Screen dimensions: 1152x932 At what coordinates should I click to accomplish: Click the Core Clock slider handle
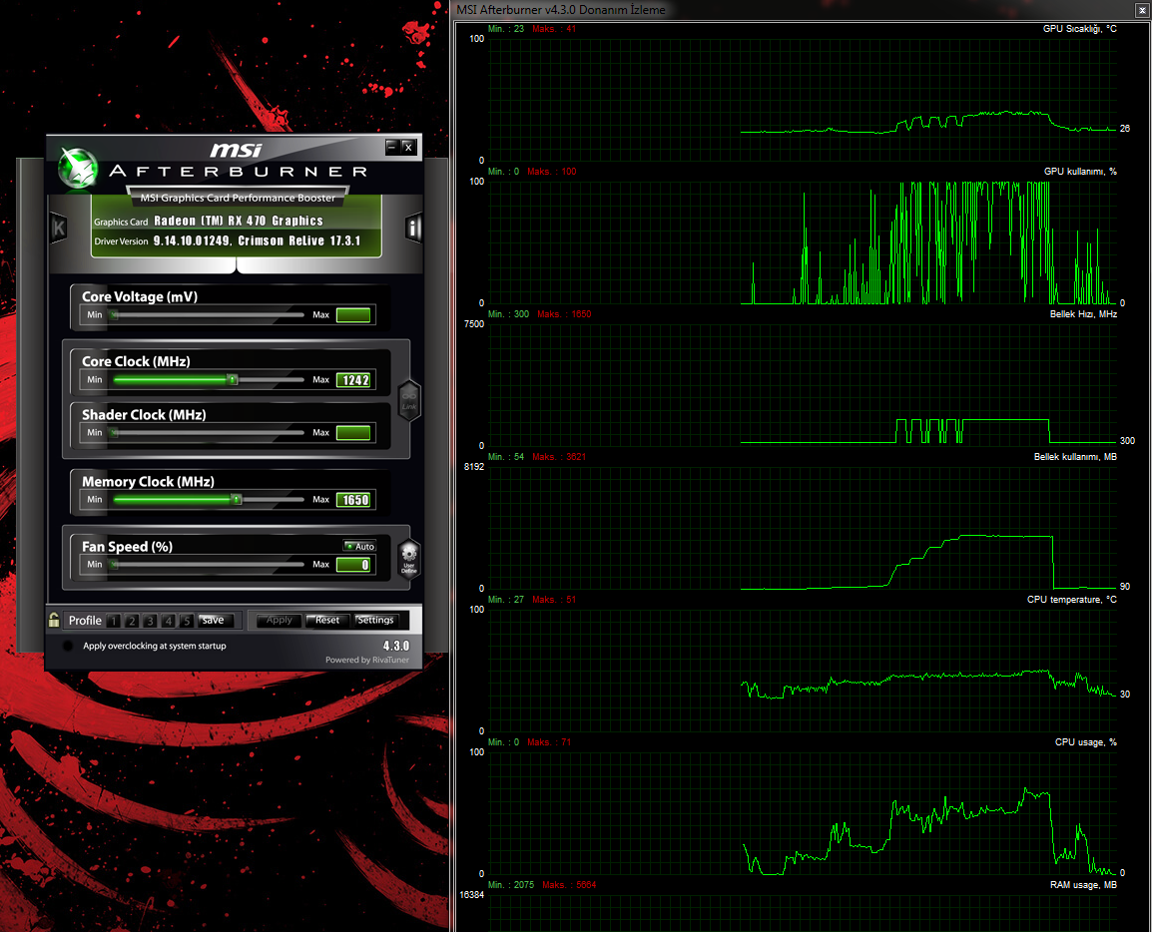click(233, 380)
